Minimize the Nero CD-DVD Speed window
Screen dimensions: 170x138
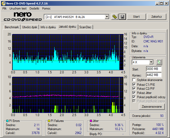tap(157, 3)
